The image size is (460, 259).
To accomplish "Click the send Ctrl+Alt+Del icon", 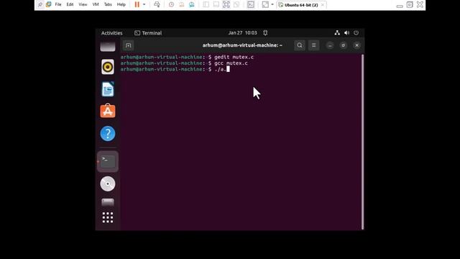I will coord(157,4).
